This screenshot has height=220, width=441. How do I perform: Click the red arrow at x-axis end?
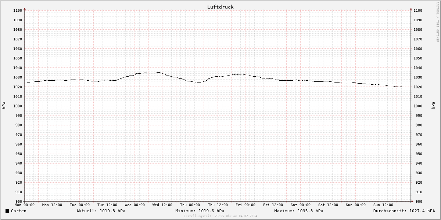click(x=412, y=201)
